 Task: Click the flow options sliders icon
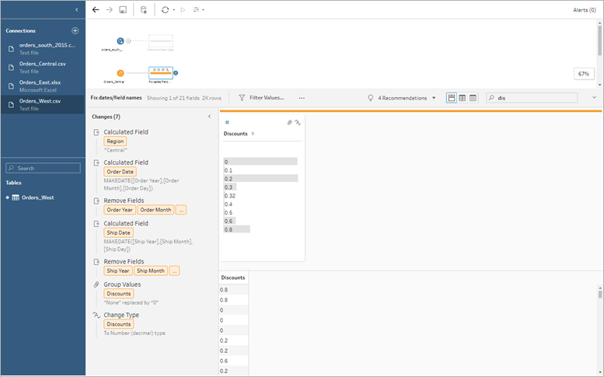(x=196, y=9)
